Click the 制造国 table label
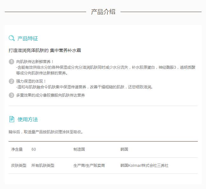 79,149
